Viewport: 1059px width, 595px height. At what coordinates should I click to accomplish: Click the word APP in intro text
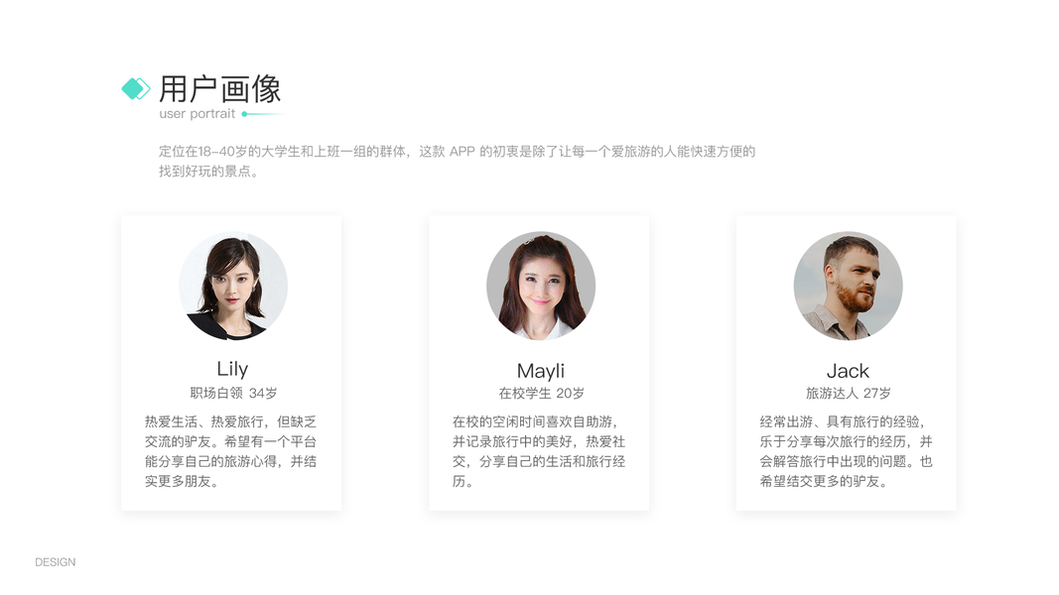point(462,151)
